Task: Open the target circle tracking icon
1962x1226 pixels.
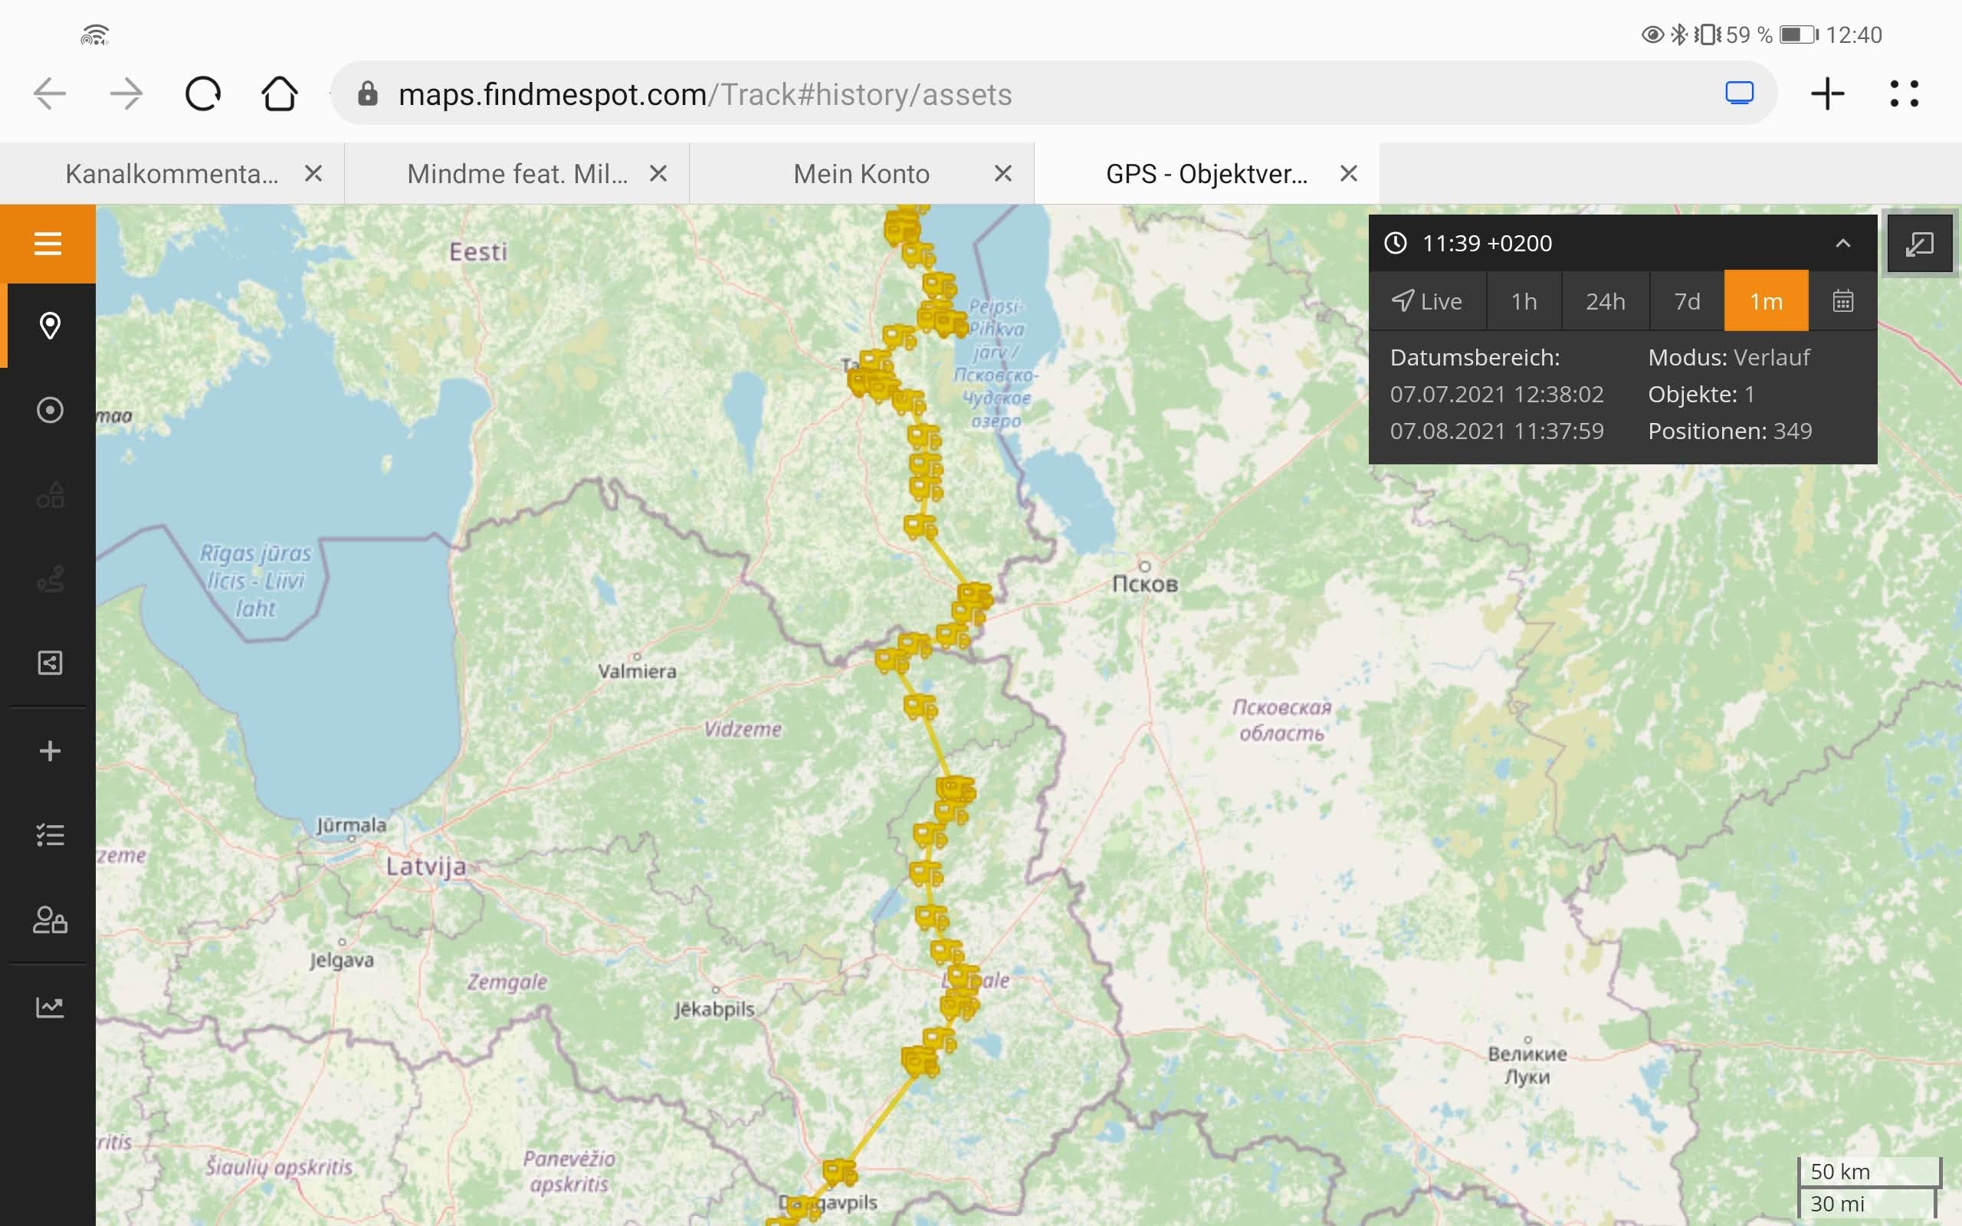Action: coord(50,410)
